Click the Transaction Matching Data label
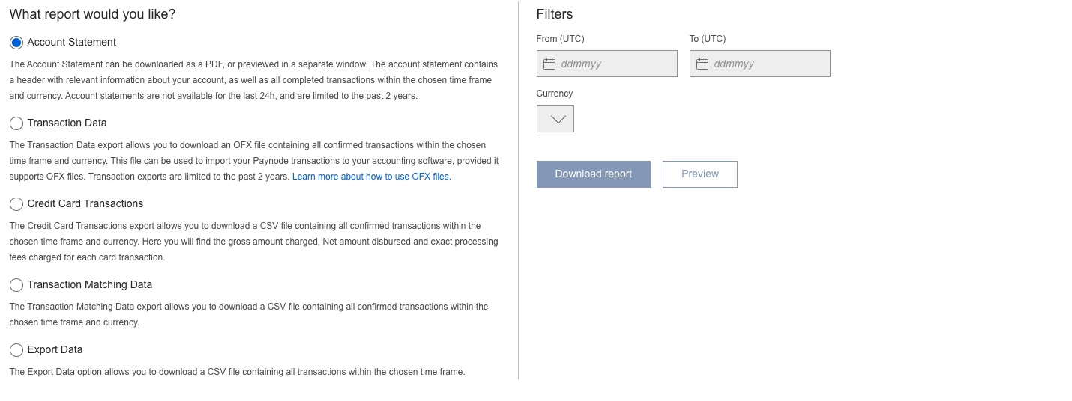The height and width of the screenshot is (401, 1072). point(90,285)
